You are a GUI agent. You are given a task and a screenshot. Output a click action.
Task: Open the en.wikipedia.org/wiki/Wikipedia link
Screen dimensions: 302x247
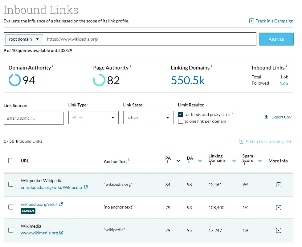(51, 187)
